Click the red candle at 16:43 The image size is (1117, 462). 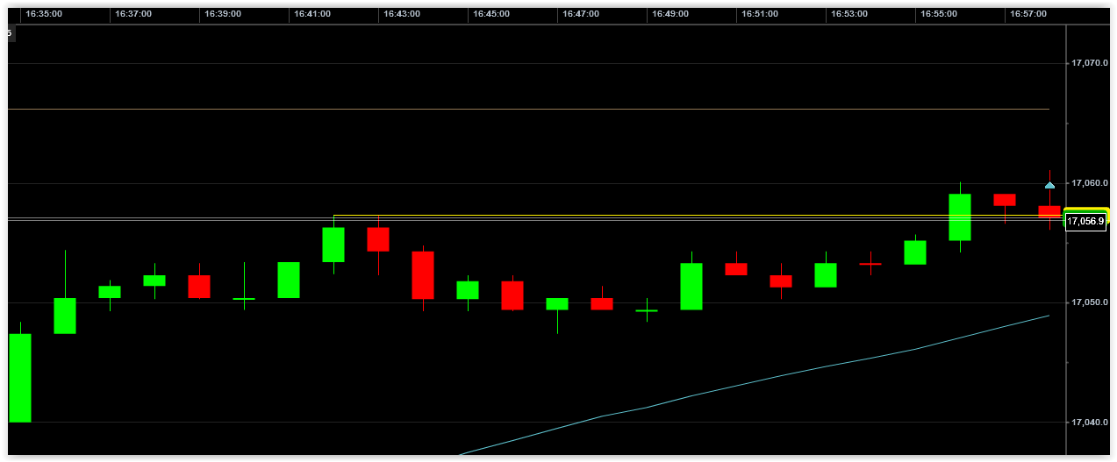378,239
